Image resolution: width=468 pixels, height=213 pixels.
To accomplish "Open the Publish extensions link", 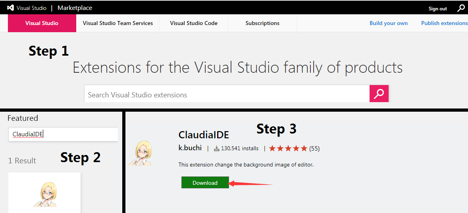I will pos(444,23).
